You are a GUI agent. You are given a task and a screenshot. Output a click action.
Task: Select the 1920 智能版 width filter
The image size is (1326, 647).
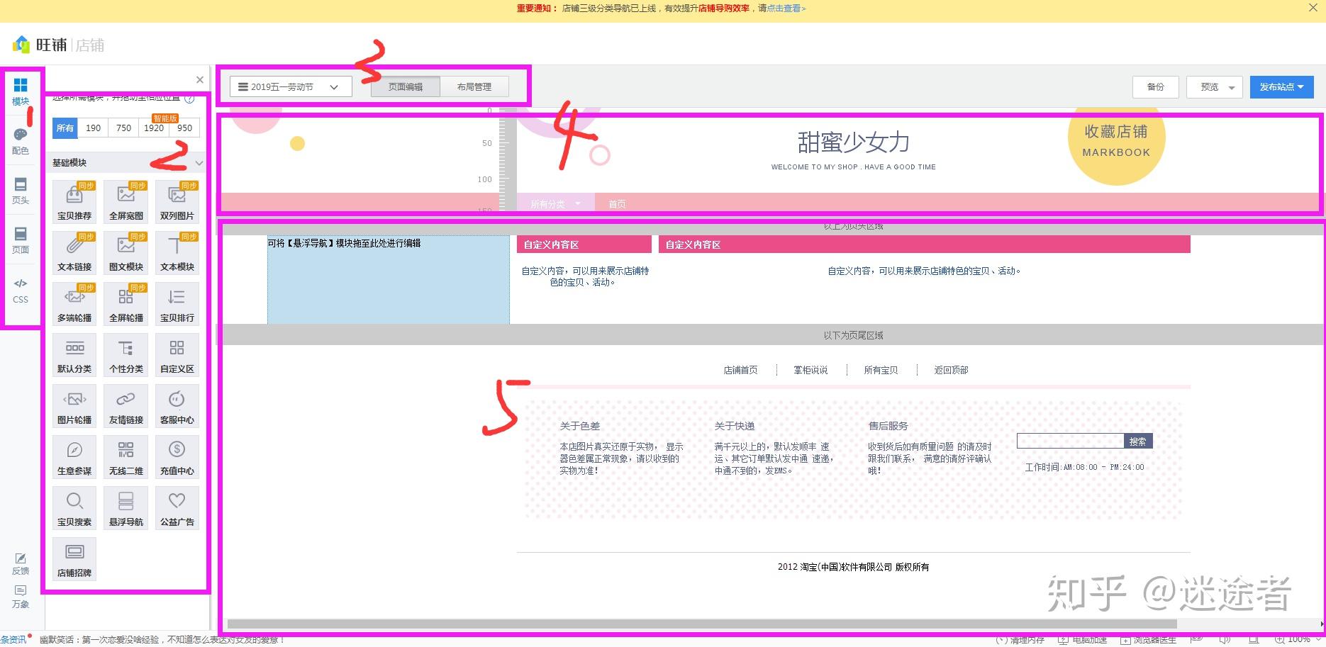[x=153, y=128]
